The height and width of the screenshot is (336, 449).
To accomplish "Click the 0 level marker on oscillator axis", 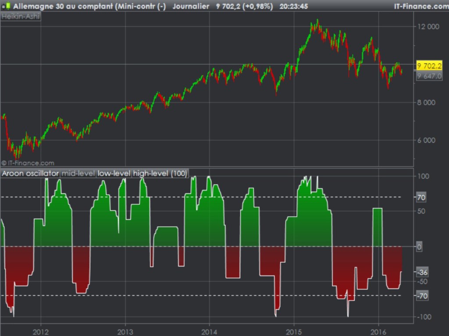I will pos(419,247).
